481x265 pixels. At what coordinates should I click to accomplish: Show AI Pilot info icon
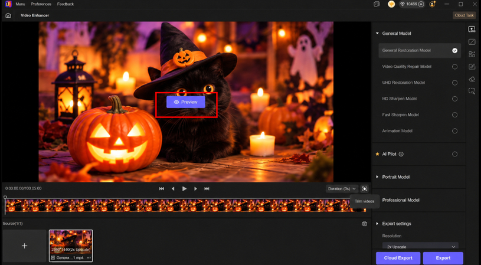(401, 154)
